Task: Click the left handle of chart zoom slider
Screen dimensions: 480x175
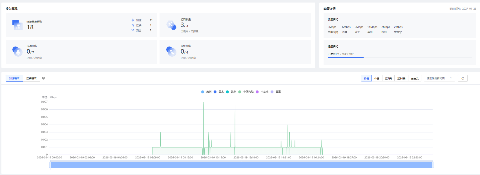Action: coord(50,165)
